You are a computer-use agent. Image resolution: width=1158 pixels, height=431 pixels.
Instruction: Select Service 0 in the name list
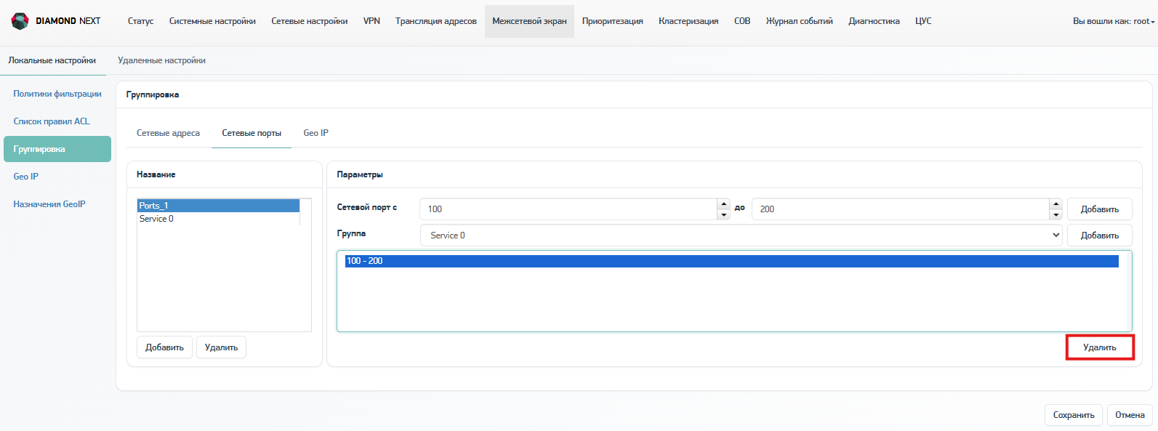coord(219,219)
